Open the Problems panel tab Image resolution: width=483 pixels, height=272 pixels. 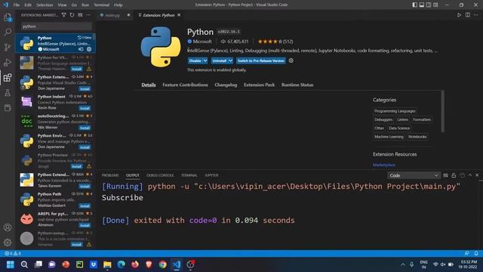pos(110,175)
